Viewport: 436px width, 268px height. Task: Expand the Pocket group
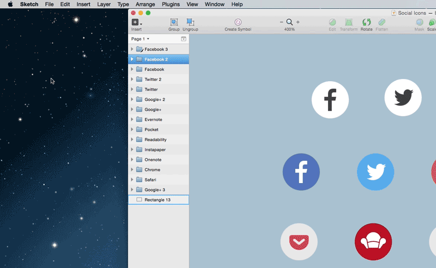(x=132, y=129)
